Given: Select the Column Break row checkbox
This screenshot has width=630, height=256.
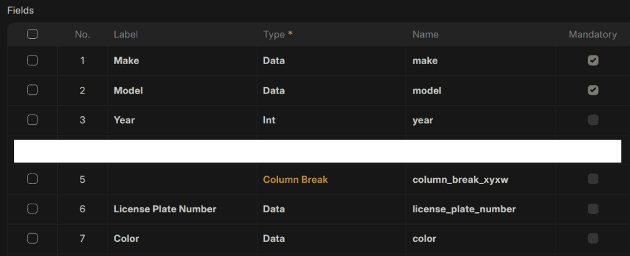Looking at the screenshot, I should (x=33, y=179).
